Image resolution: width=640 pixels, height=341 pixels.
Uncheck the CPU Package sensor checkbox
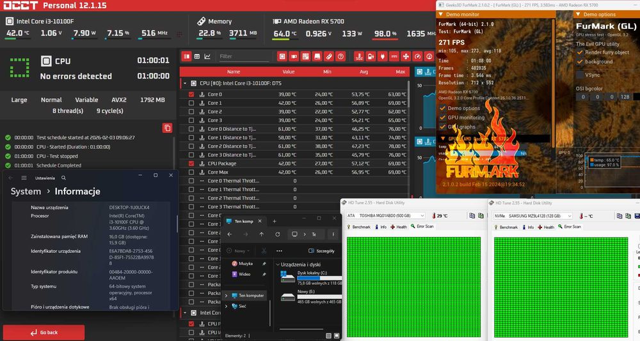(x=191, y=163)
